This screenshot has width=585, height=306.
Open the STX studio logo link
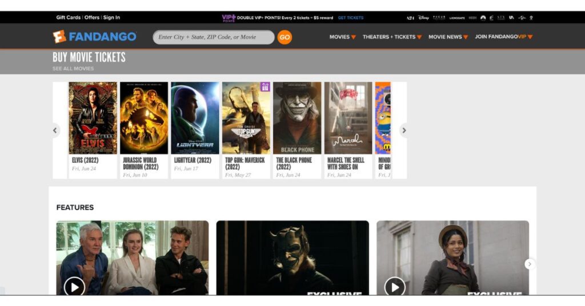(501, 18)
